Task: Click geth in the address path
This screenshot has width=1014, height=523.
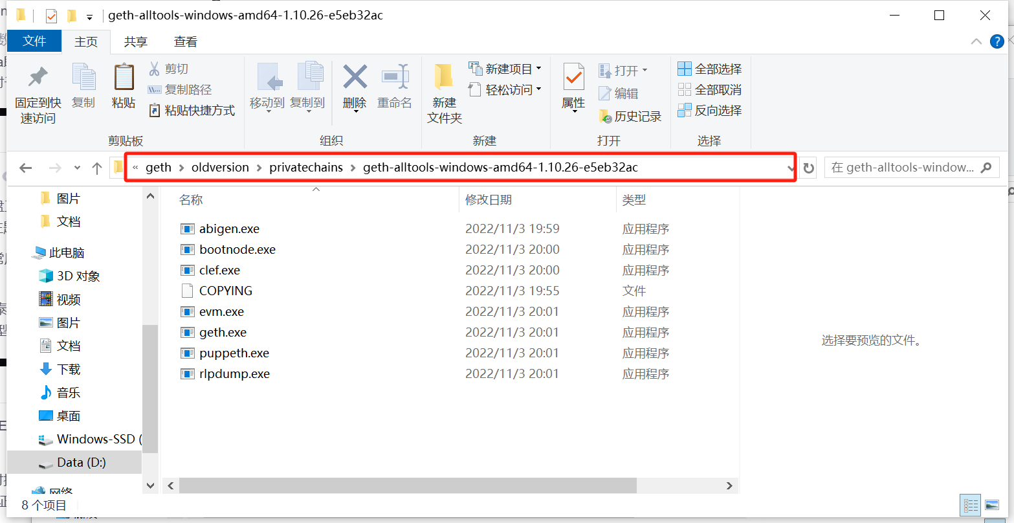Action: point(159,167)
